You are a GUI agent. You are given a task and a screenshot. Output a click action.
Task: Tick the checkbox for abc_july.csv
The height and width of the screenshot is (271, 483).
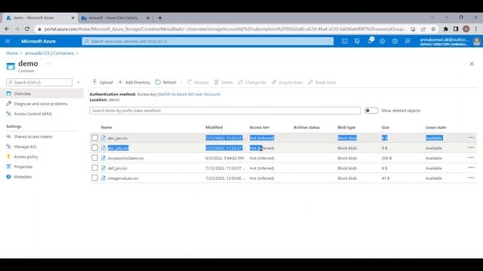coord(94,148)
